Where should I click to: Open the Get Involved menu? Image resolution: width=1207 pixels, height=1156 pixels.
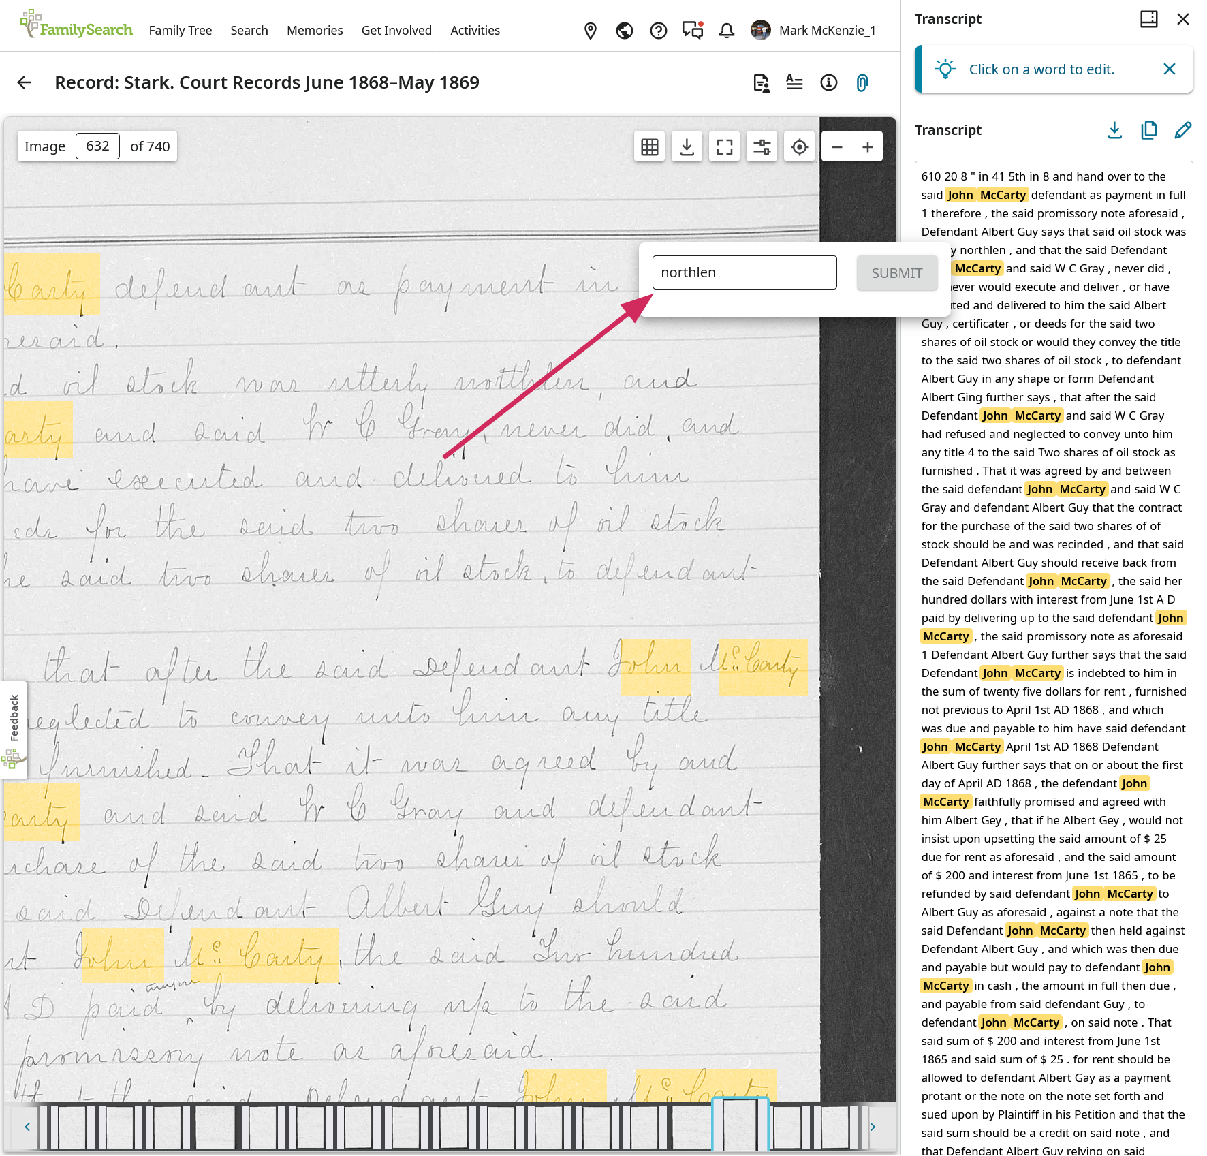[396, 30]
